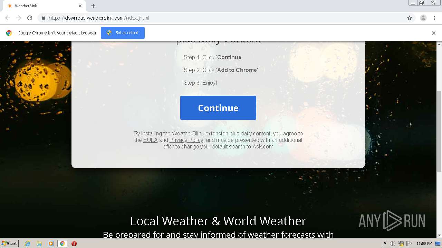Click the page vertical scrollbar thumb

tap(439, 131)
